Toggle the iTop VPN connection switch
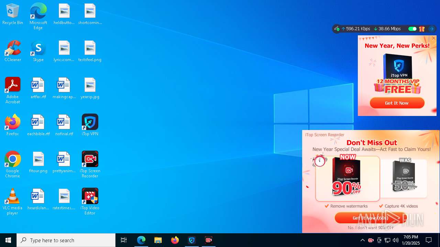This screenshot has width=440, height=247. pyautogui.click(x=412, y=29)
